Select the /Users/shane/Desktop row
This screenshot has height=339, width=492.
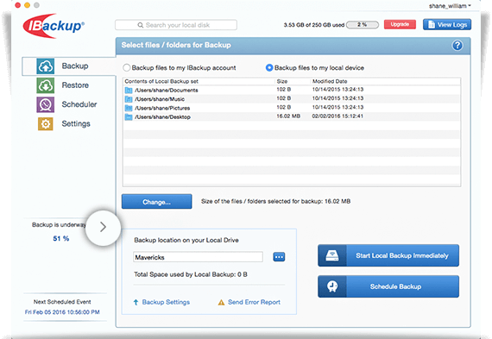292,117
